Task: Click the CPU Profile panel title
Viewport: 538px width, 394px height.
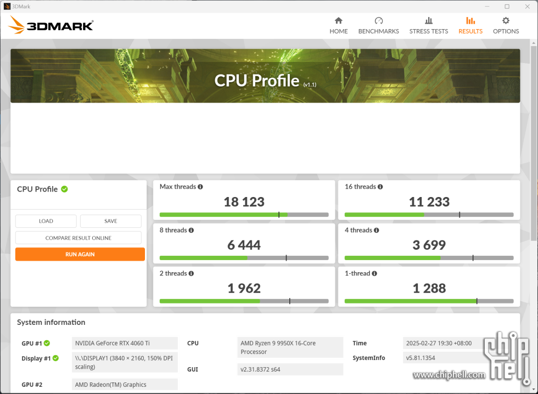Action: tap(37, 189)
